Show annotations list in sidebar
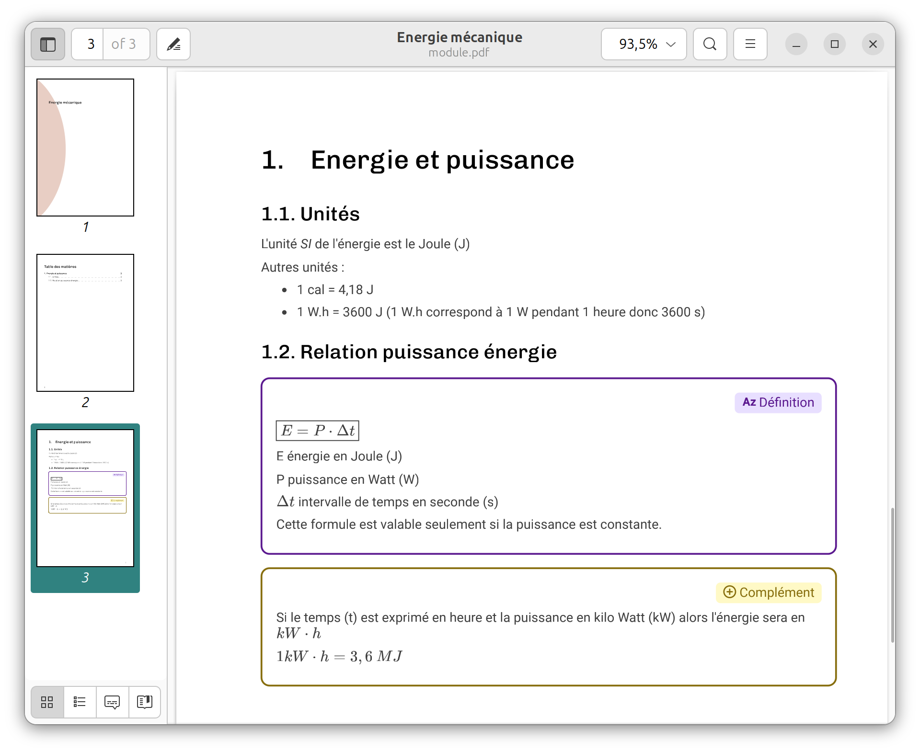 [112, 702]
